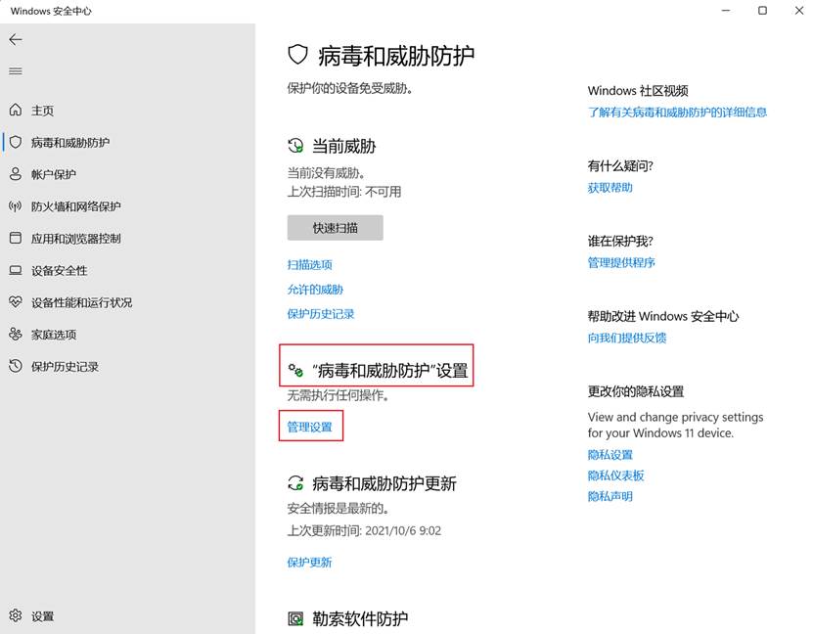
Task: Open 了解有关病毒和威胁防护的详细信息 link
Action: tap(677, 112)
